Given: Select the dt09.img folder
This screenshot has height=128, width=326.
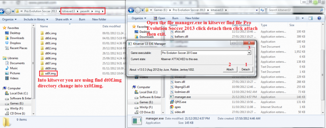Looking at the screenshot, I should pos(48,68).
